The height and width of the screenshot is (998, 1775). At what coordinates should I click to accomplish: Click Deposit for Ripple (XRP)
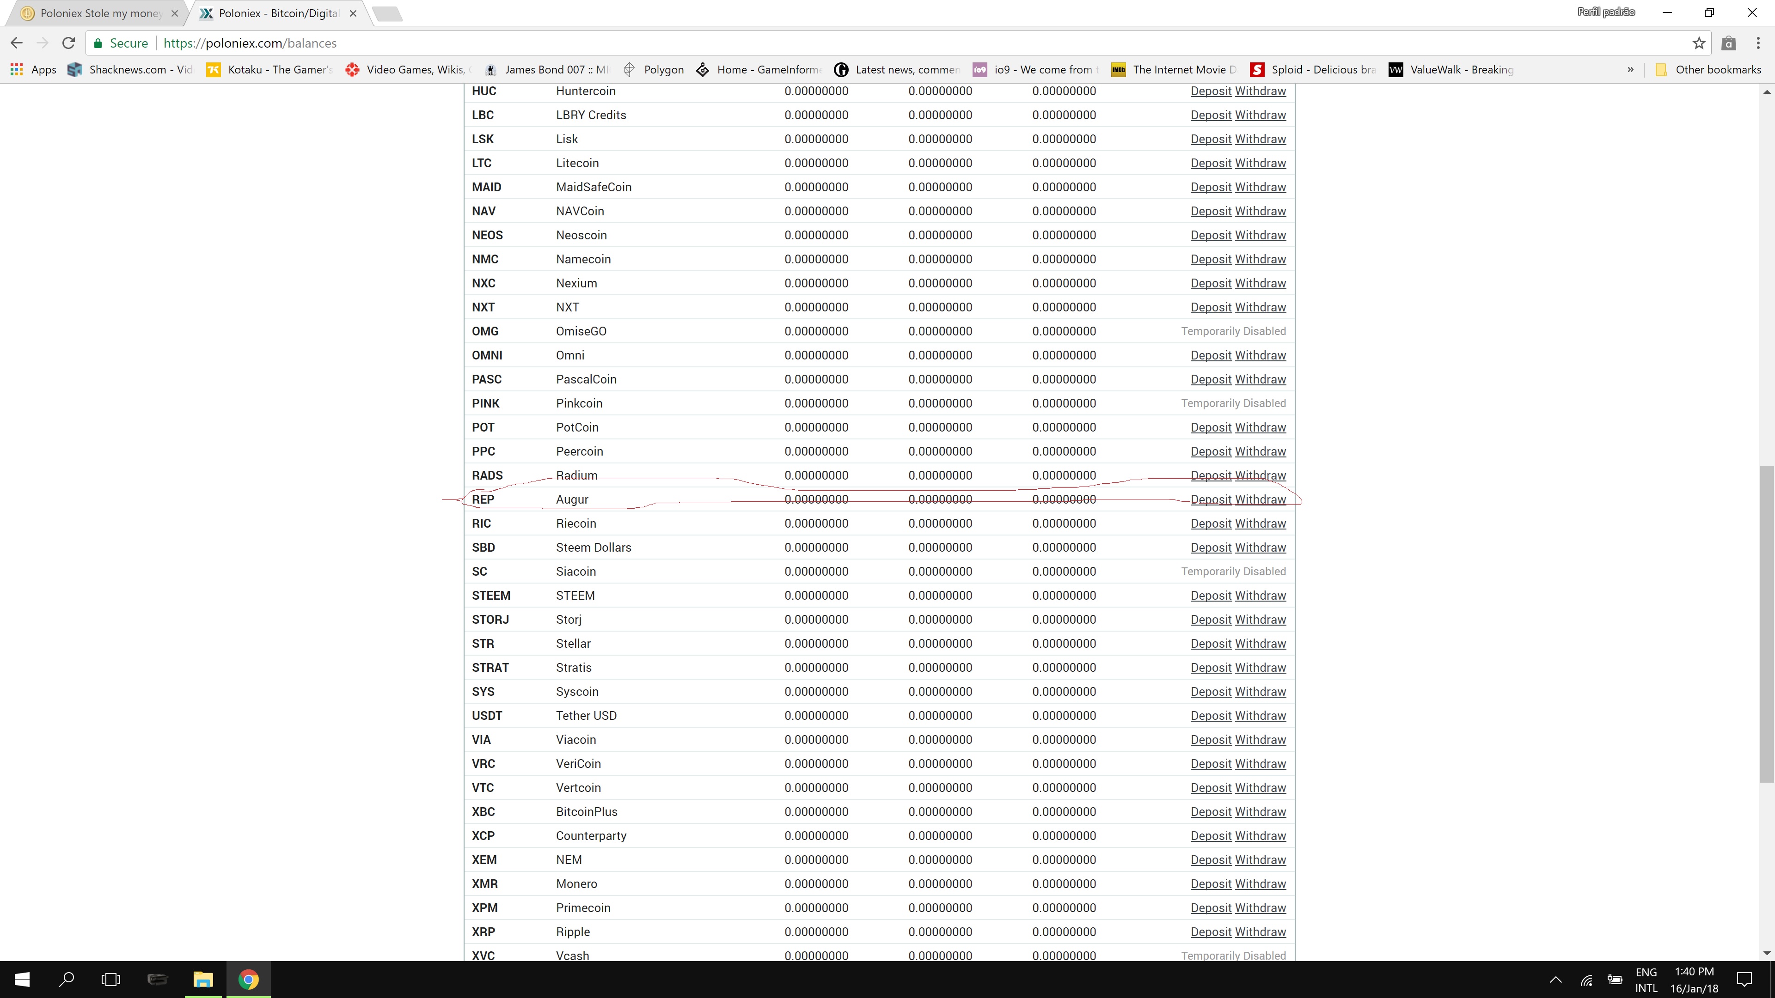[x=1211, y=932]
